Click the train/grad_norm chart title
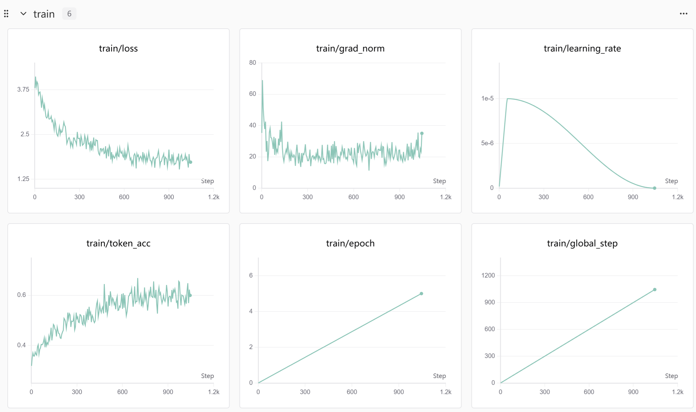 point(350,48)
